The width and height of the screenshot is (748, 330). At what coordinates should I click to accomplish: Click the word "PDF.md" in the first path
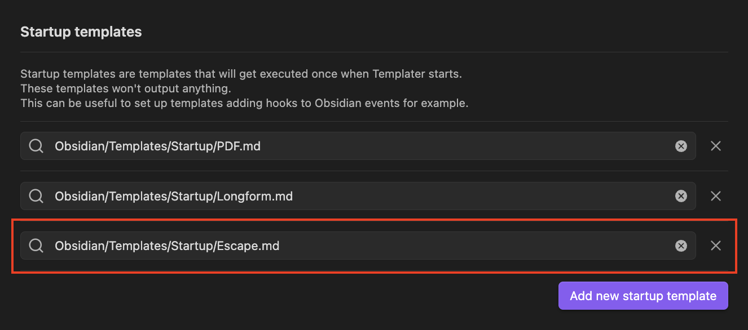tap(239, 146)
